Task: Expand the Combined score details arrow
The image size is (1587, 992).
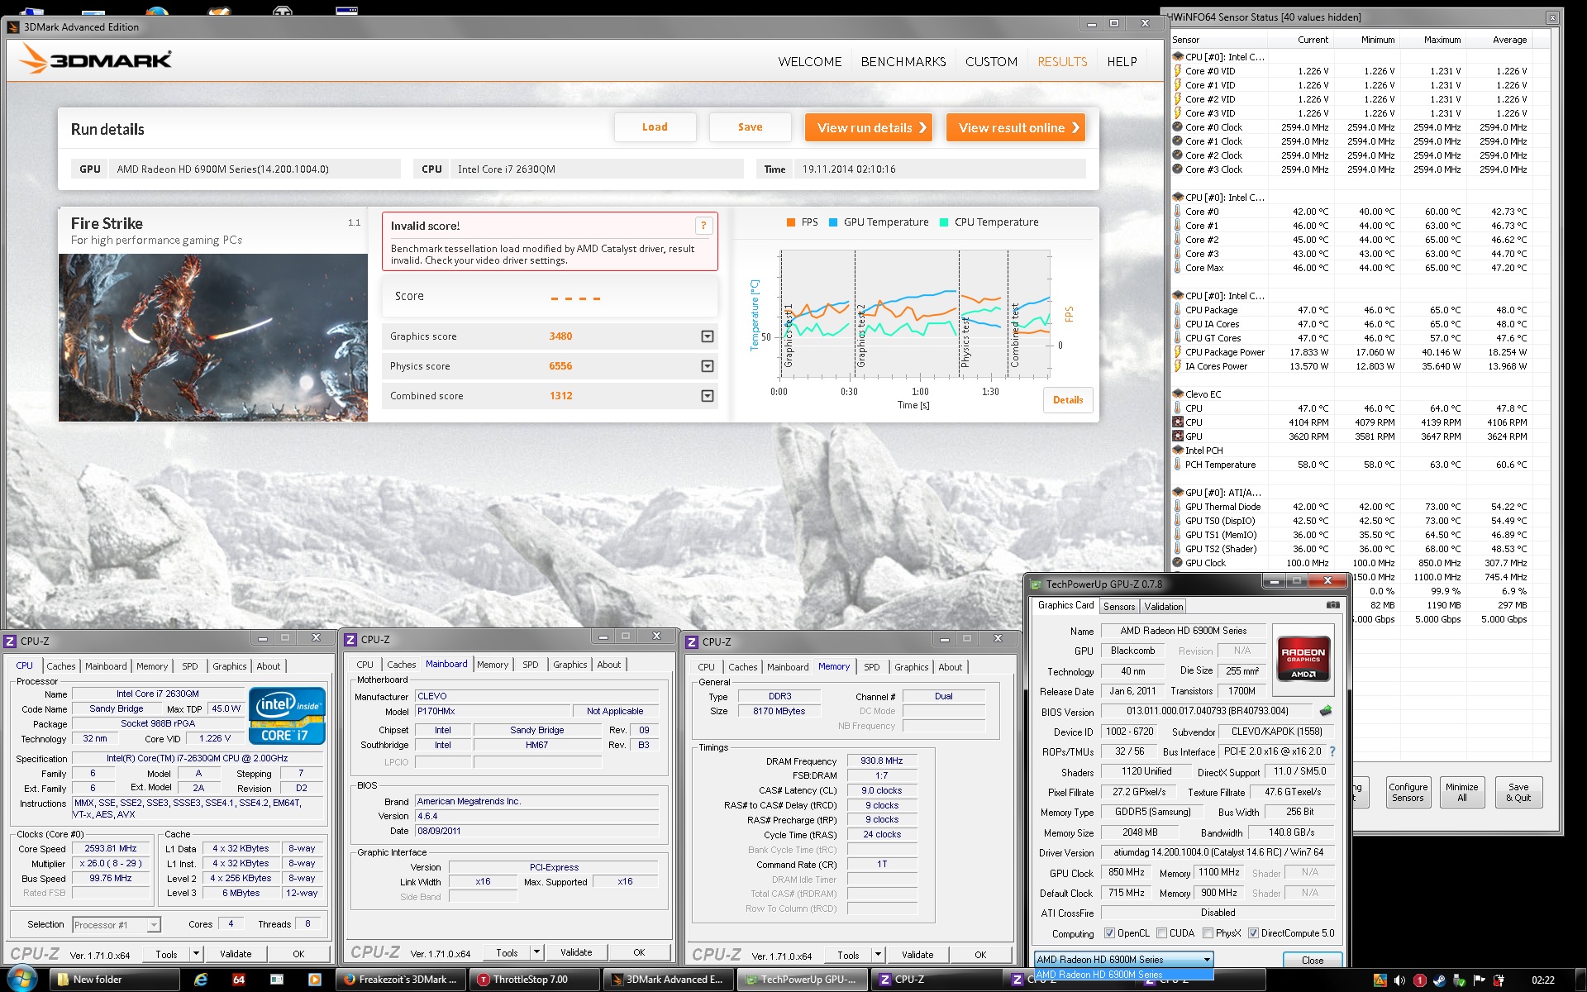Action: click(708, 396)
